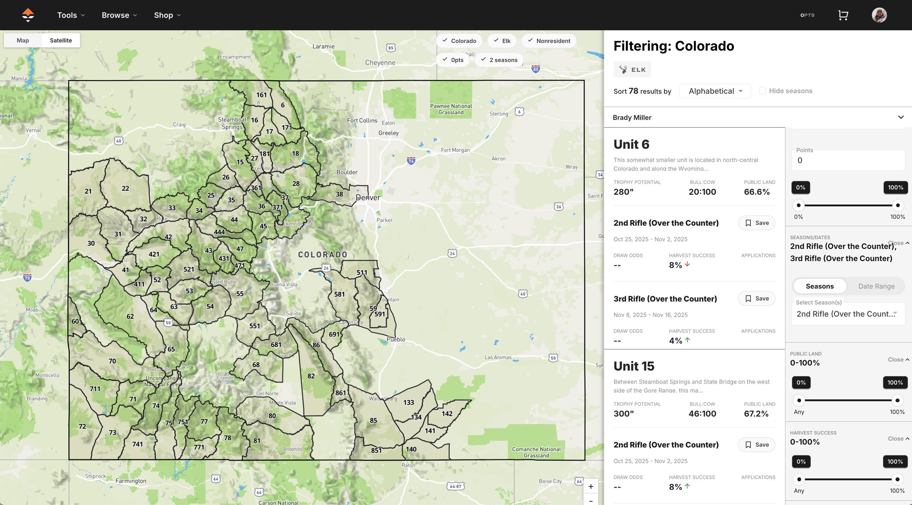Open the Alphabetical sort dropdown
The width and height of the screenshot is (912, 505).
(715, 91)
